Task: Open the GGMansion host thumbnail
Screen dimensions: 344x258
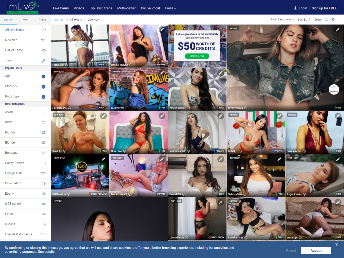Action: pos(80,175)
